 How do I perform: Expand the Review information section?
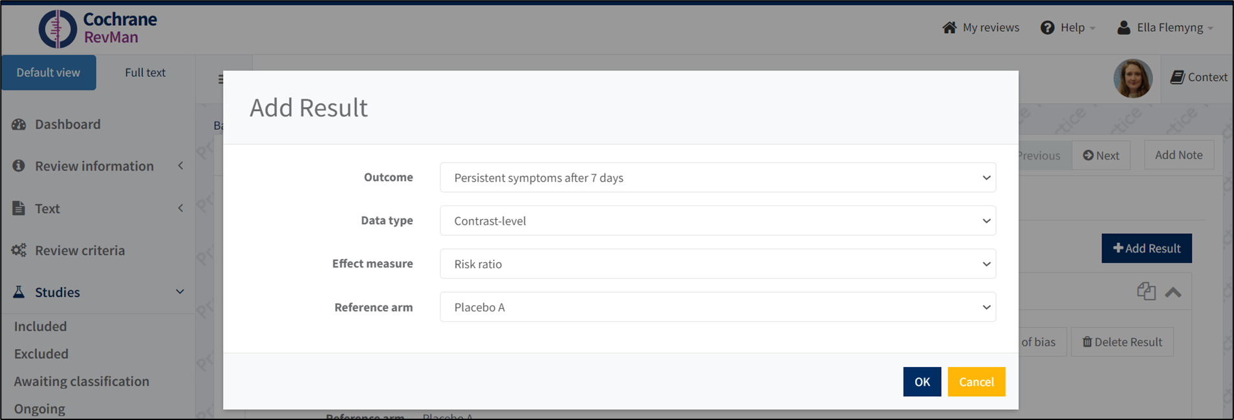coord(180,166)
